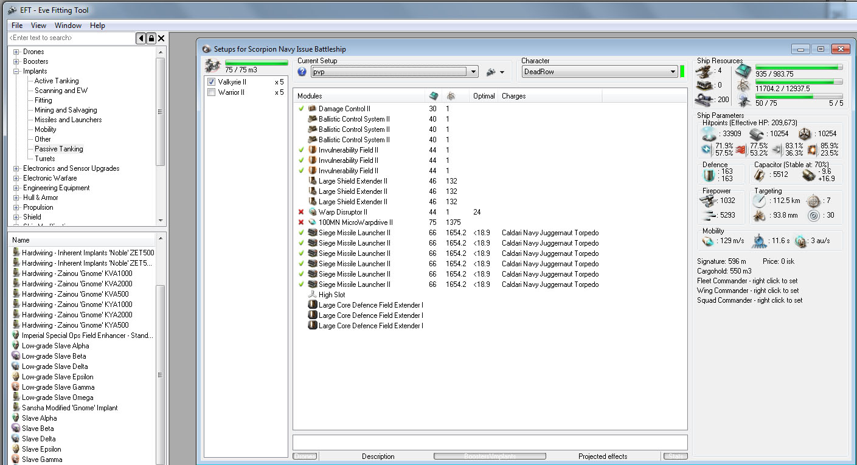The width and height of the screenshot is (857, 465).
Task: Expand the Electronic Warfare tree node
Action: [16, 178]
